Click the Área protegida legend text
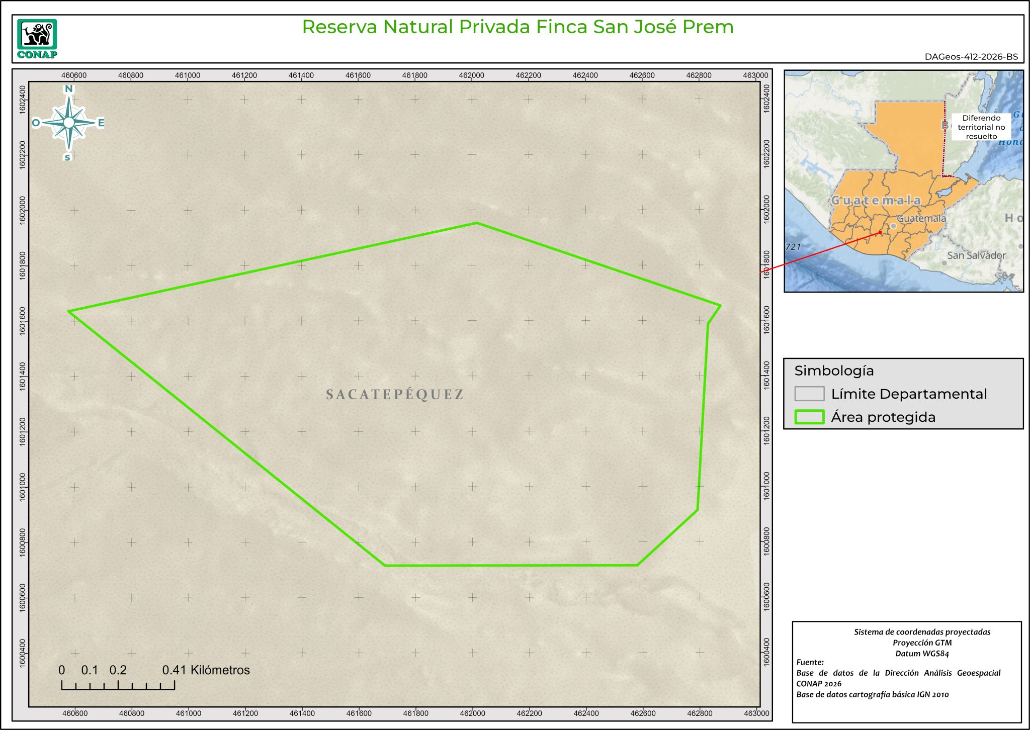The image size is (1030, 730). click(x=883, y=417)
